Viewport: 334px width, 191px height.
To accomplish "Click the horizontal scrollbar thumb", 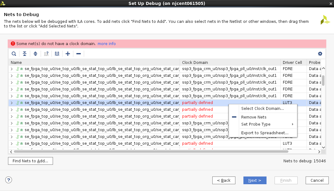I will (x=151, y=152).
